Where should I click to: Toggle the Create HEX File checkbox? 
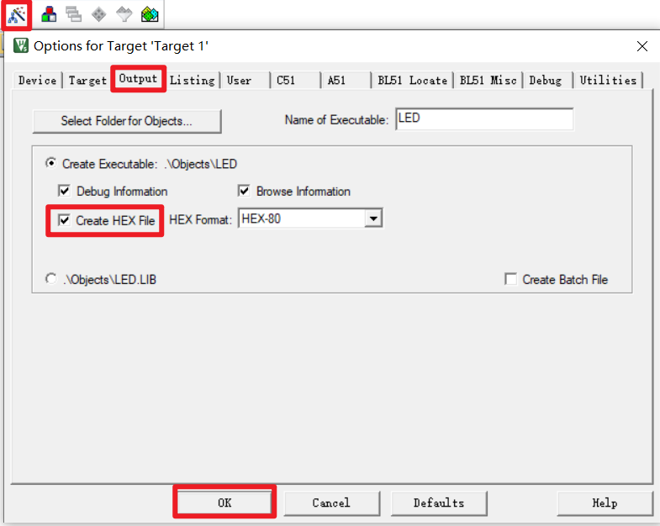(64, 220)
